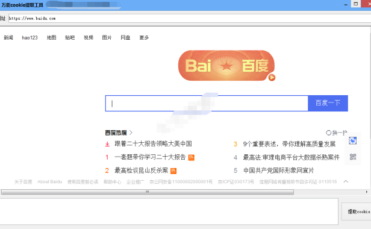Image resolution: width=371 pixels, height=229 pixels.
Task: Click the address bar with baidu URL
Action: [x=189, y=19]
